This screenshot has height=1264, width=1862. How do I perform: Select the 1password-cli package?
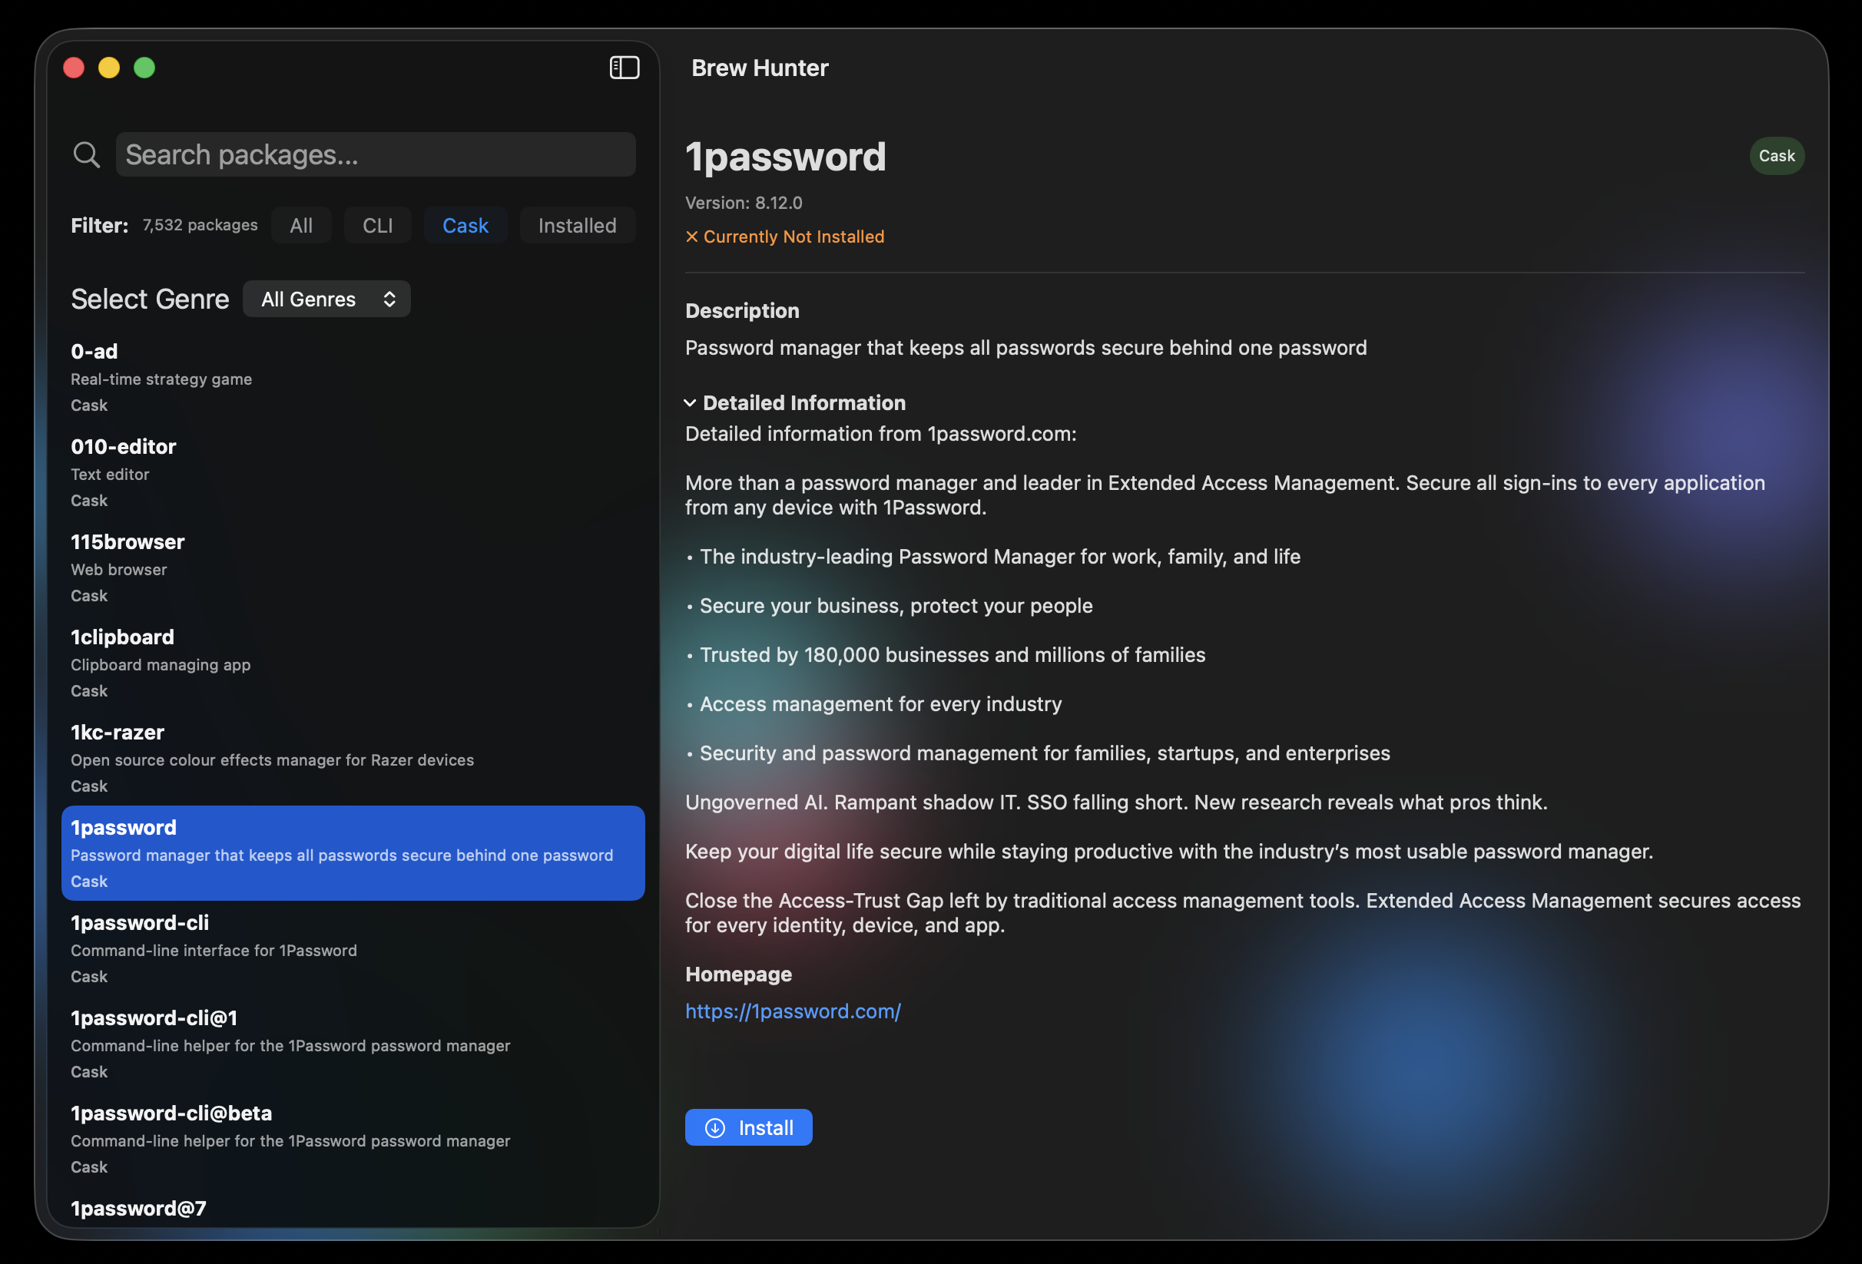click(353, 948)
